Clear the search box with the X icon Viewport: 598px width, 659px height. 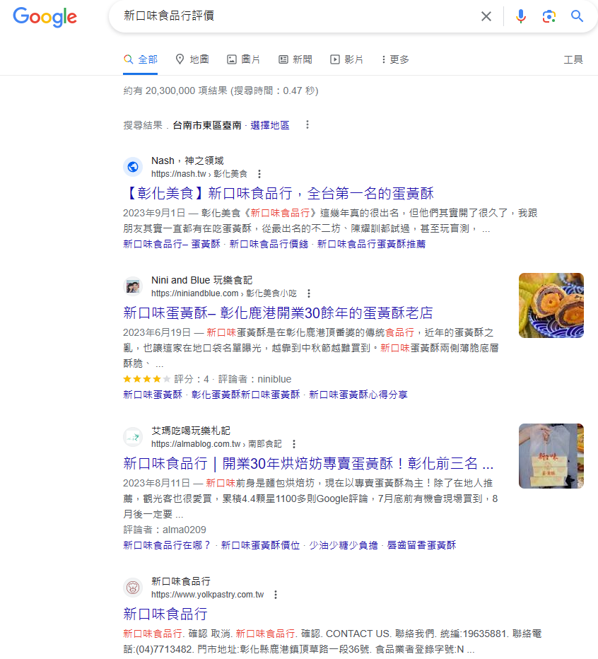click(486, 16)
